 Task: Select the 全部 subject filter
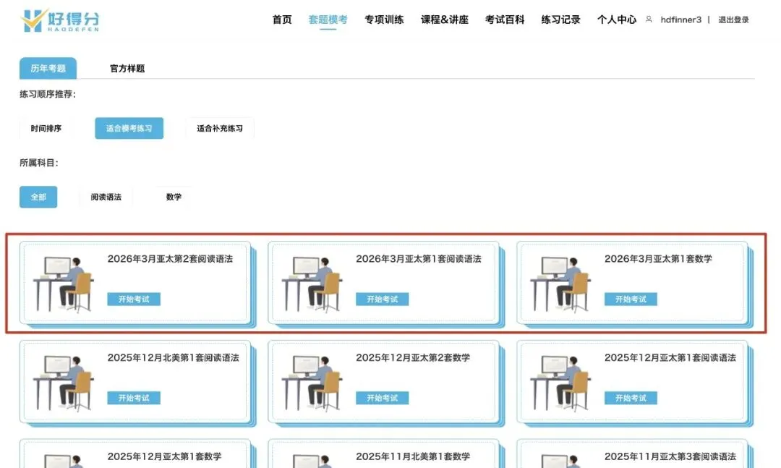[x=38, y=197]
